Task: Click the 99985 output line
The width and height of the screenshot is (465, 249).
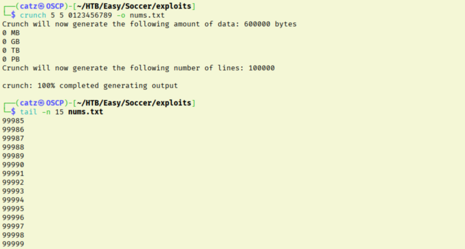Action: (13, 121)
